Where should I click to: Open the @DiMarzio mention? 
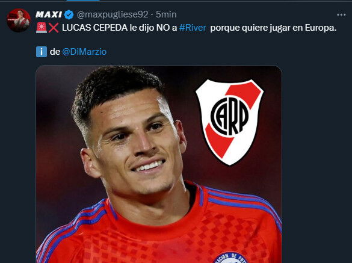tap(84, 52)
